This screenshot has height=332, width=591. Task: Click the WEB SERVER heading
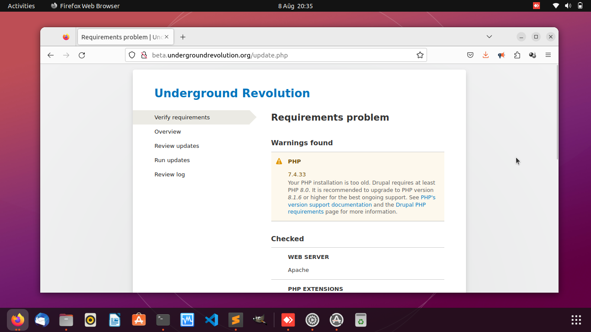click(308, 257)
